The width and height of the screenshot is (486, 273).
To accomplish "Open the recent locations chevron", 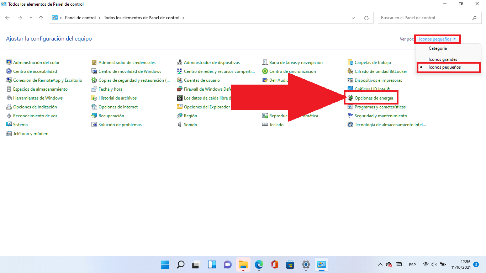I will [31, 18].
